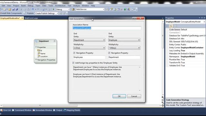Screen dimensions: 206x116
Task: Open the Mapping Details panel
Action: point(72,110)
